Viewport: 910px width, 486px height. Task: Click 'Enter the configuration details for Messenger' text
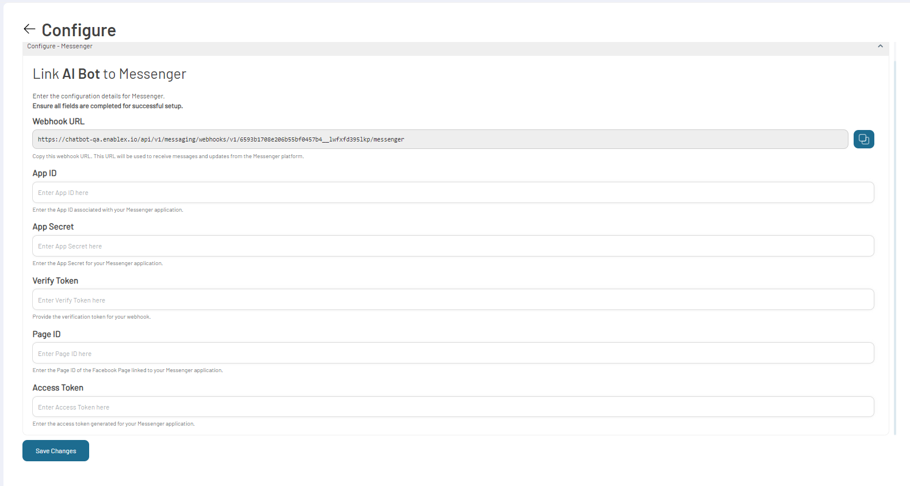coord(98,96)
